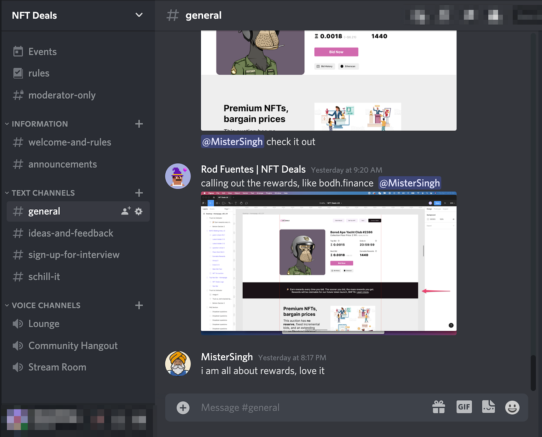542x437 pixels.
Task: Click the speaker icon beside Community Hangout
Action: coord(18,345)
